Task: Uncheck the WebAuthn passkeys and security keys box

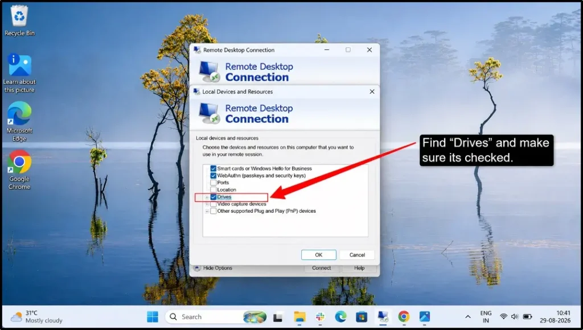Action: point(214,176)
